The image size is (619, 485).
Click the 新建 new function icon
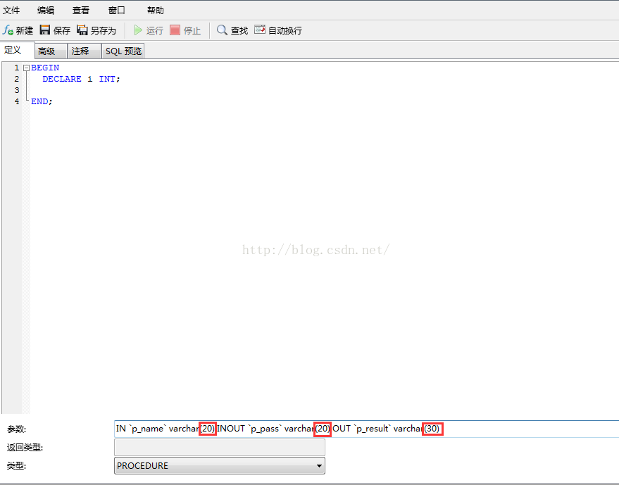8,30
